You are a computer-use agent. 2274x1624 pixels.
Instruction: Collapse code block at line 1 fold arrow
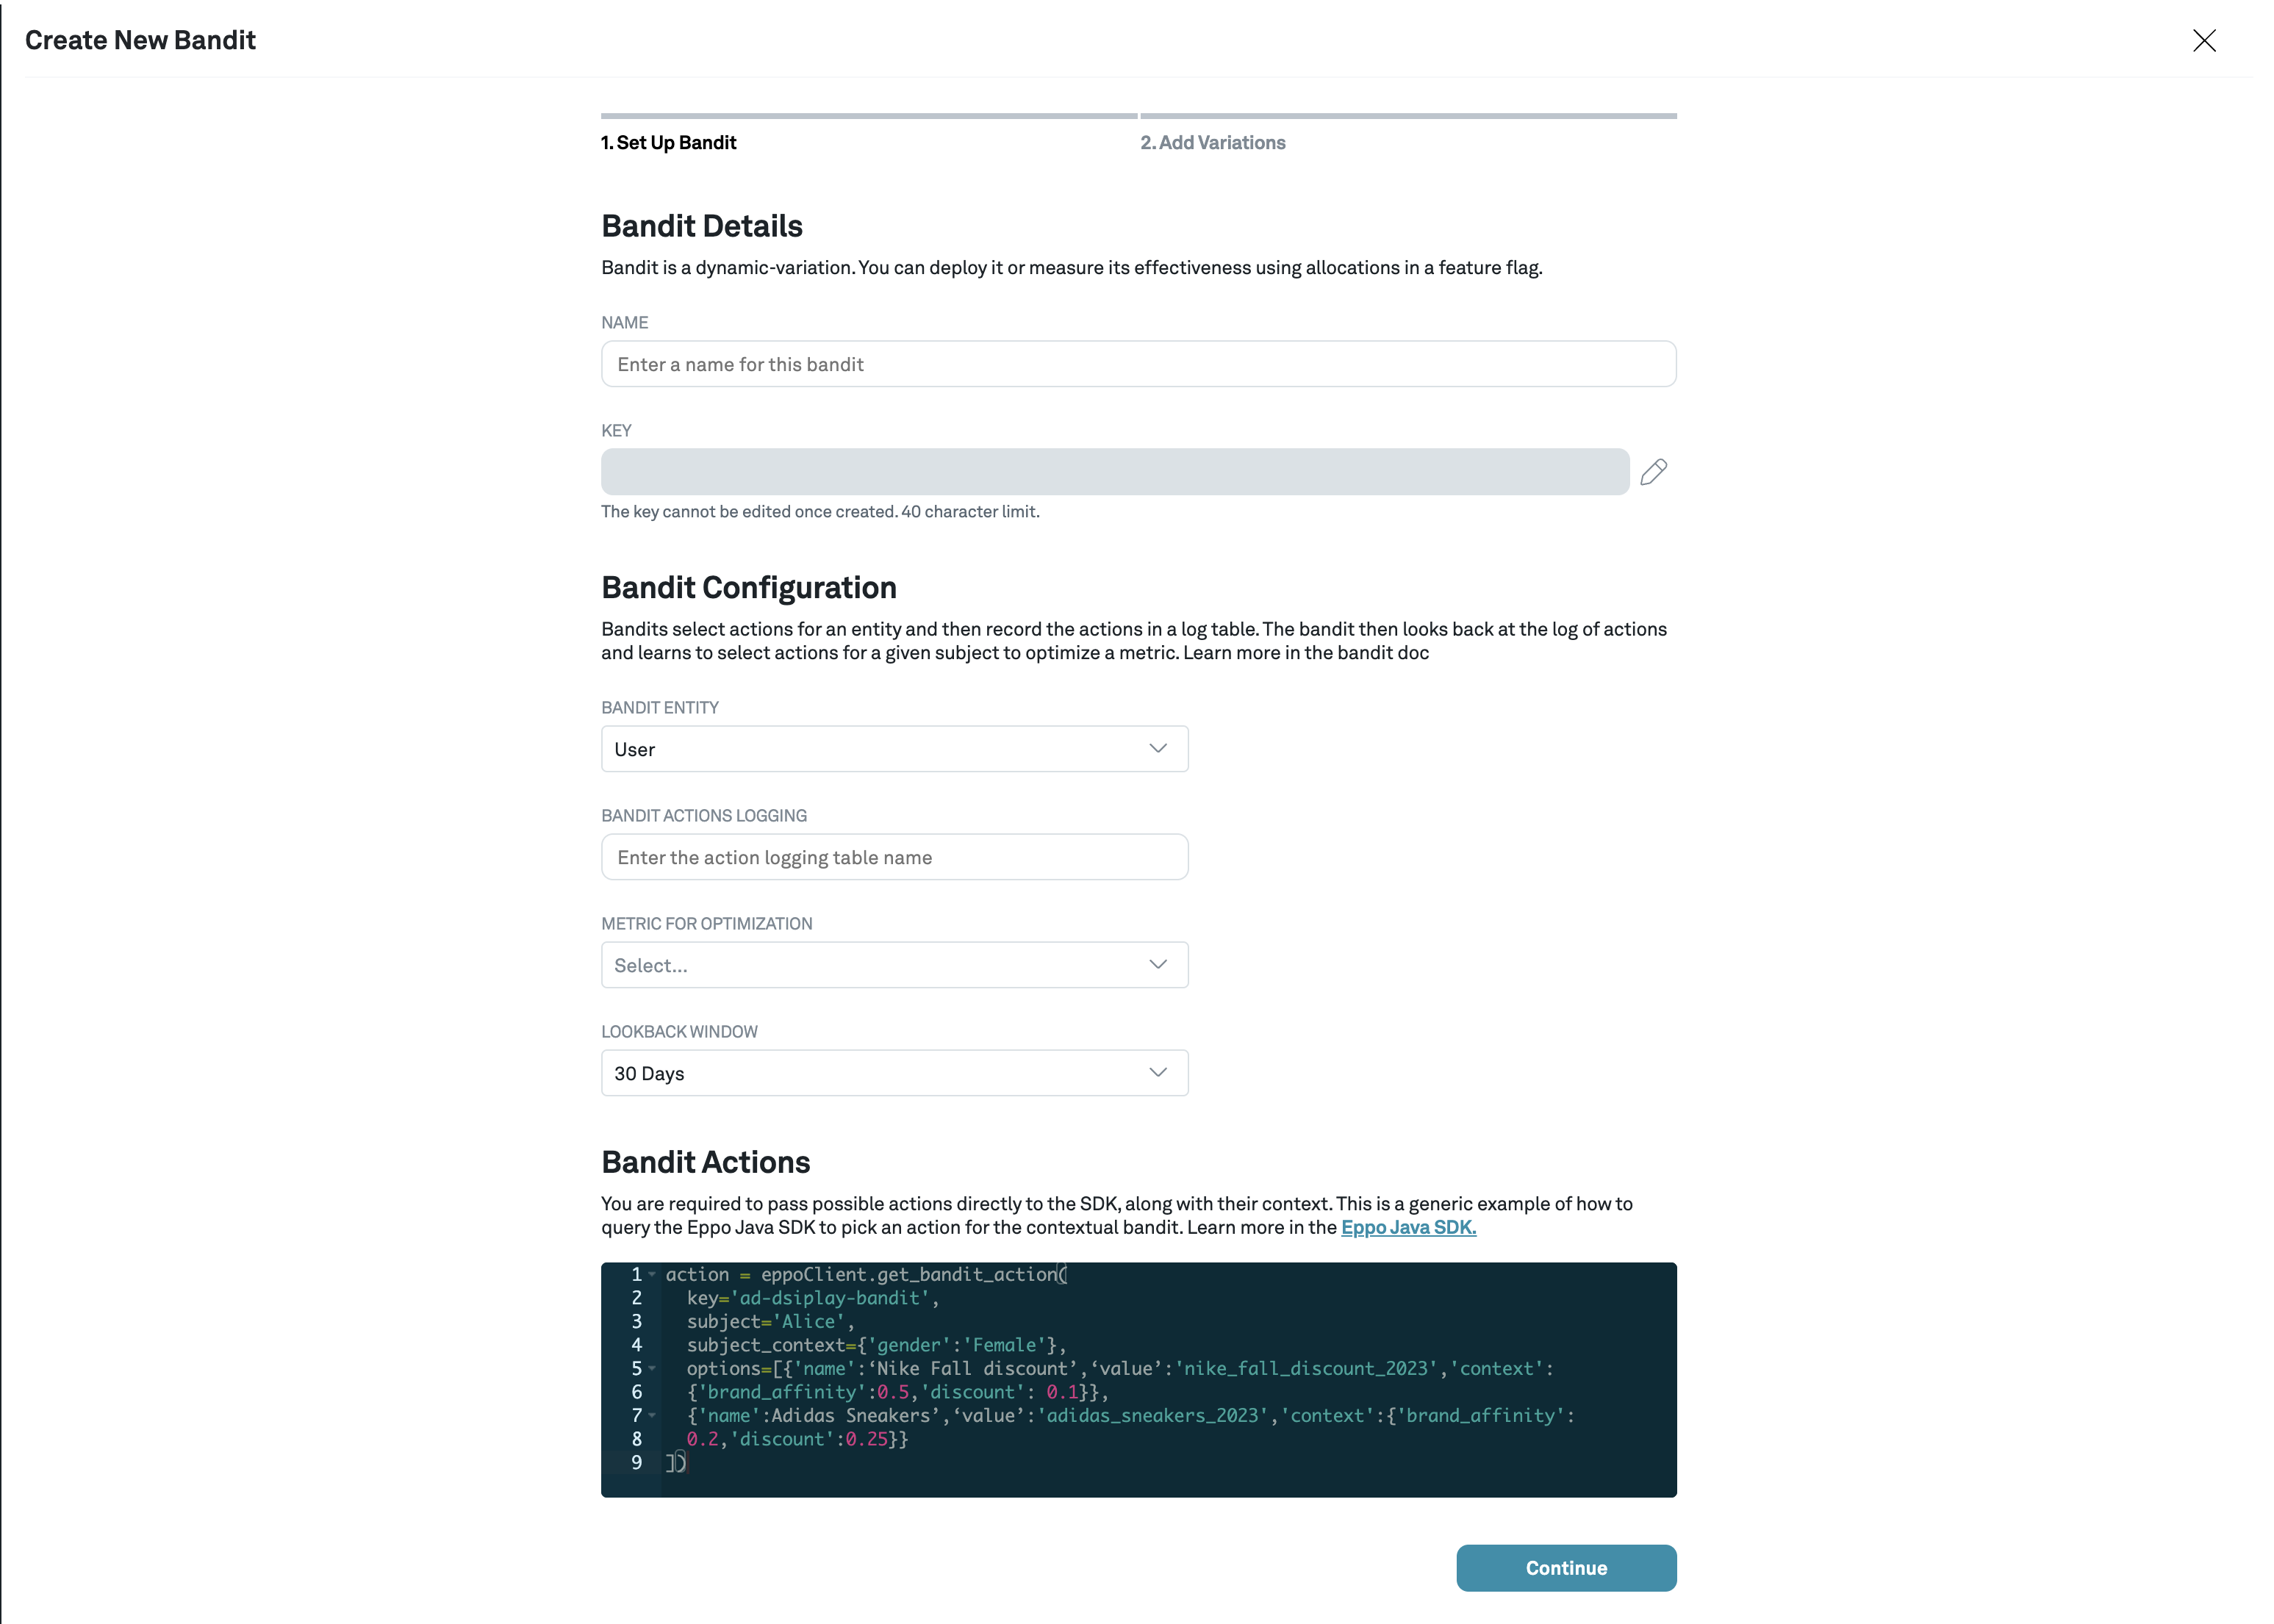click(652, 1274)
